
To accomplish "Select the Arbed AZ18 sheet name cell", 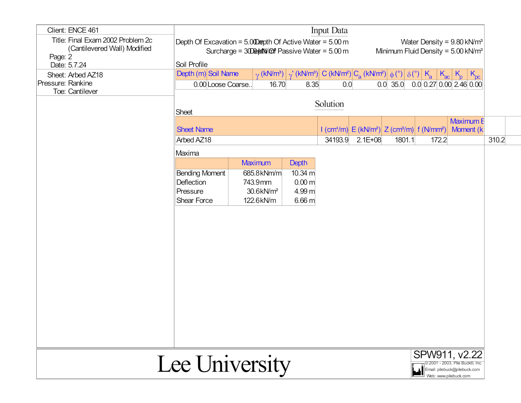I will [192, 140].
